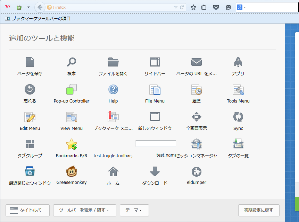
Task: Select the Sync icon
Action: [238, 117]
